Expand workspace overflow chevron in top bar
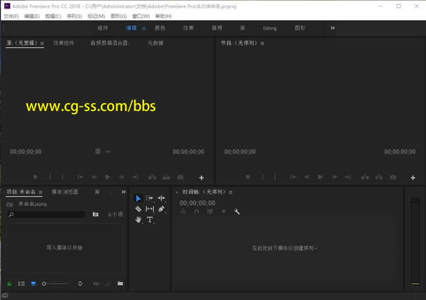Image resolution: width=426 pixels, height=300 pixels. pyautogui.click(x=333, y=28)
